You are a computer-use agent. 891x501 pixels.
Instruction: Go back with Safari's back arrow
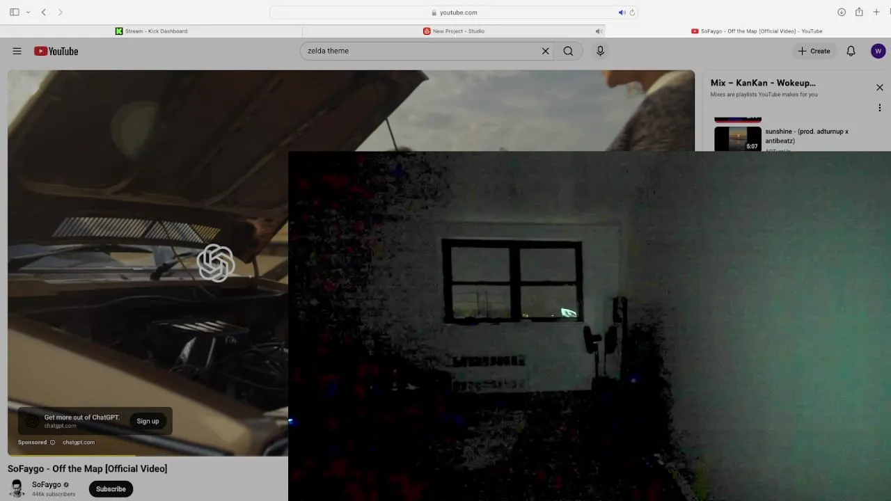click(x=44, y=13)
